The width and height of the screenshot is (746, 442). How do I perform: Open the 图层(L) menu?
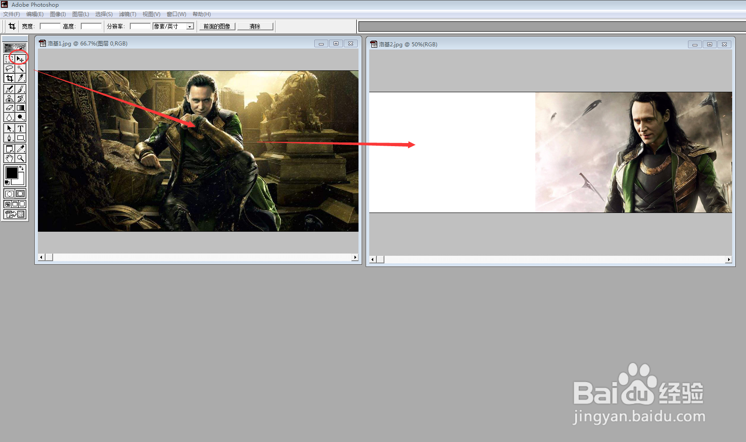(x=81, y=14)
